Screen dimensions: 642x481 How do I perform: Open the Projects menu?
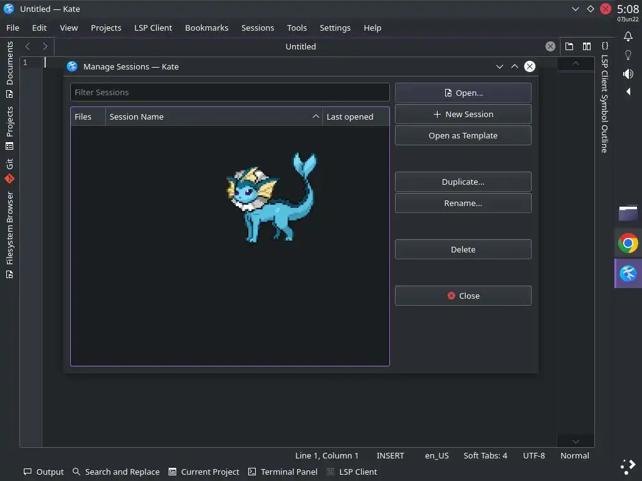pos(106,28)
